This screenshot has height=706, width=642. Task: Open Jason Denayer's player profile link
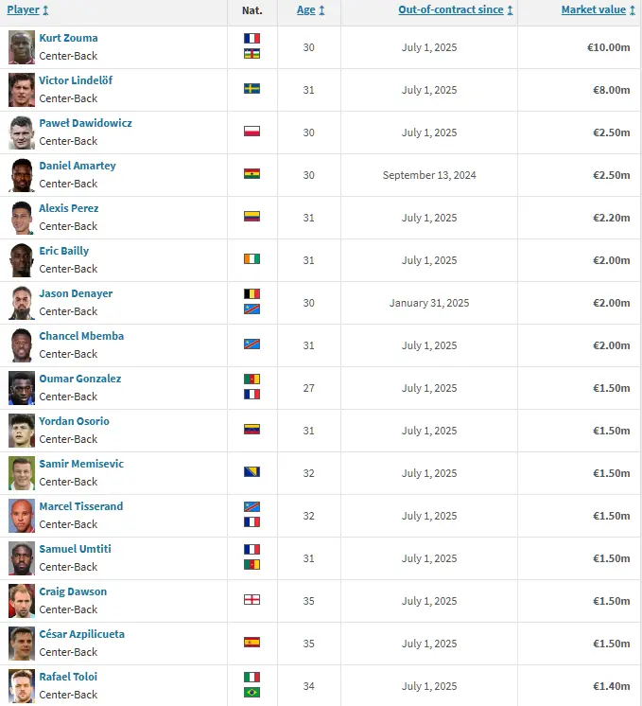pos(76,293)
